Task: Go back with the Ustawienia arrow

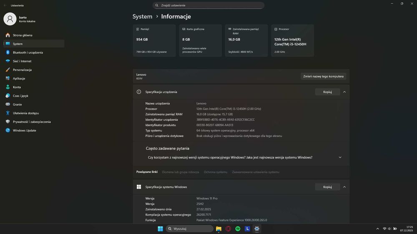Action: tap(5, 5)
